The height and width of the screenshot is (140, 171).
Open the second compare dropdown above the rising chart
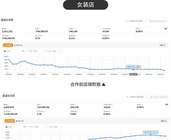click(55, 127)
